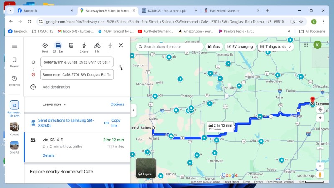Open a new browser tab

[268, 10]
